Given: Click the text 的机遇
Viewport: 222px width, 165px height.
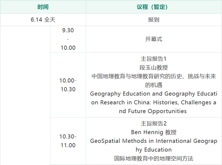Looking at the screenshot, I should (154, 85).
